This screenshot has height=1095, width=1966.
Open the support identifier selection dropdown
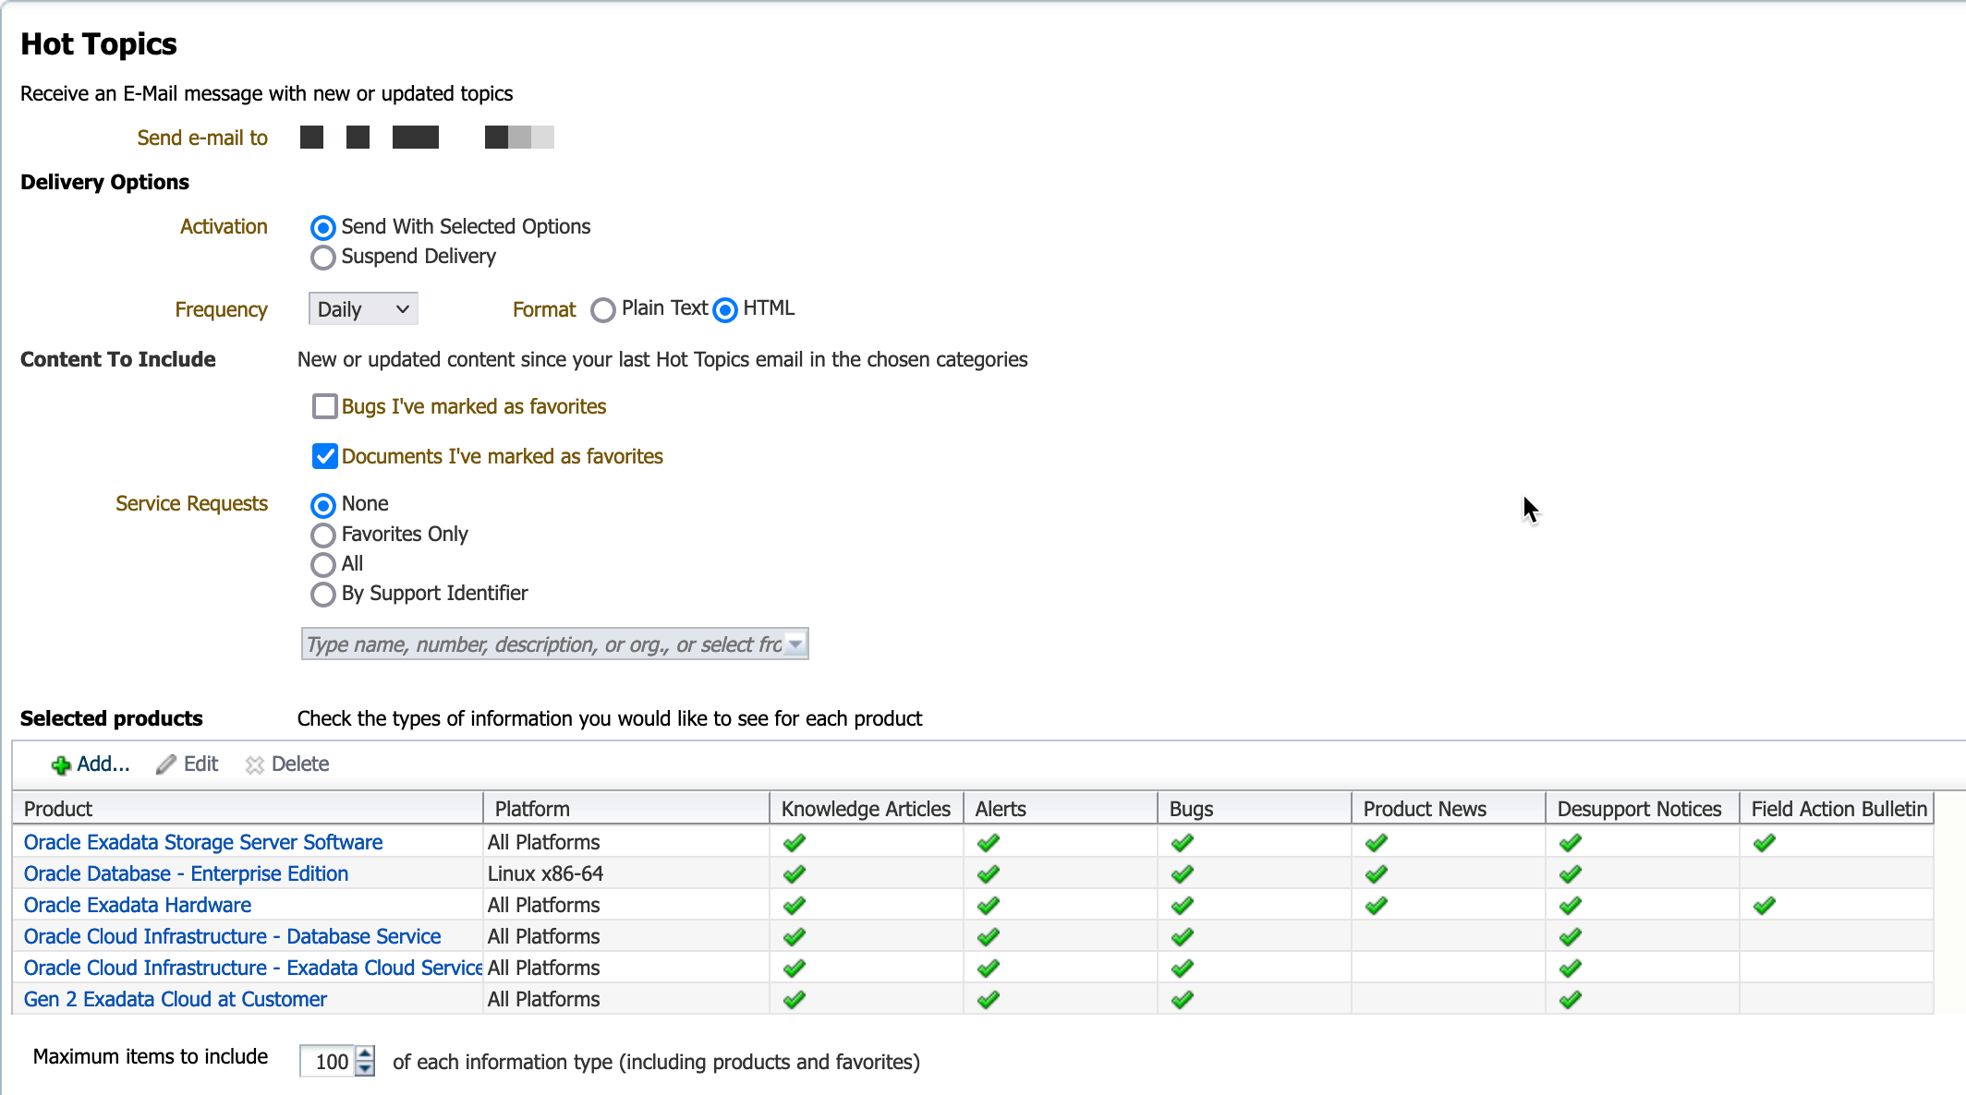pyautogui.click(x=793, y=644)
